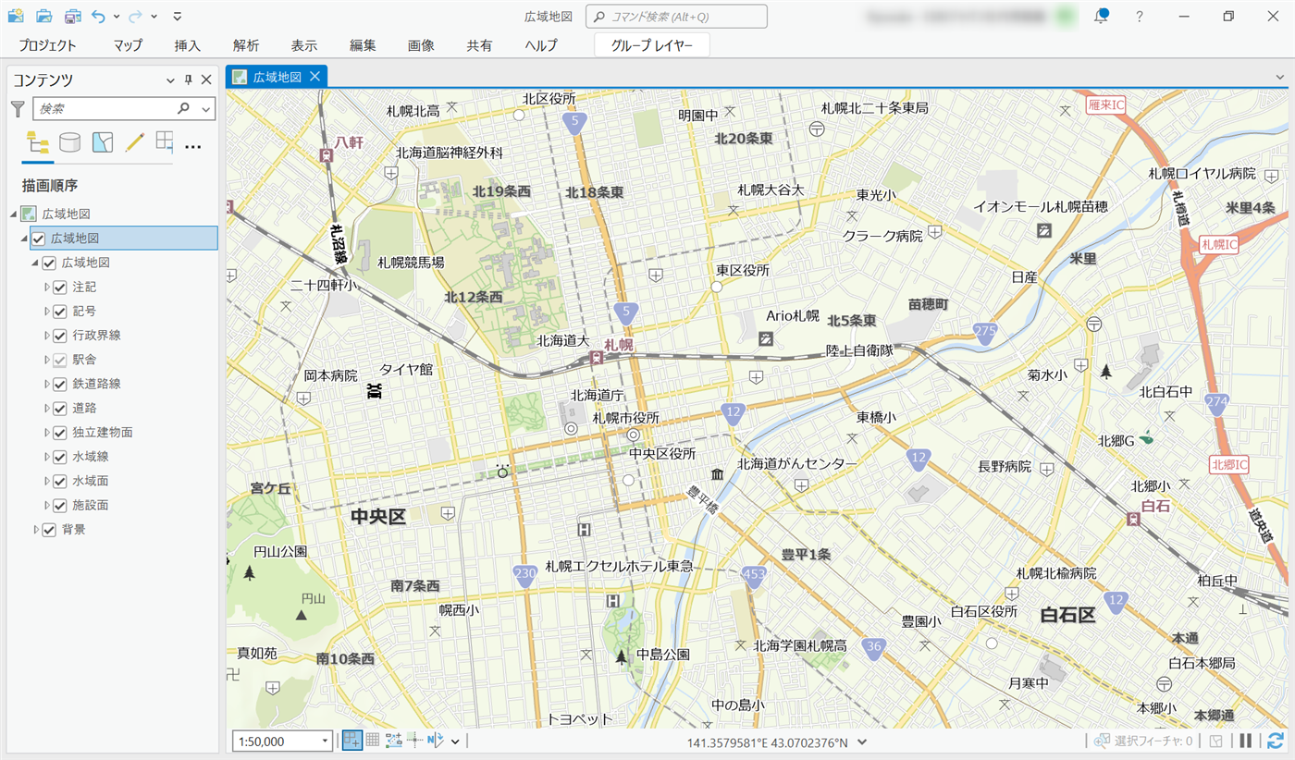Click the undo arrow icon
Image resolution: width=1295 pixels, height=760 pixels.
pyautogui.click(x=98, y=16)
